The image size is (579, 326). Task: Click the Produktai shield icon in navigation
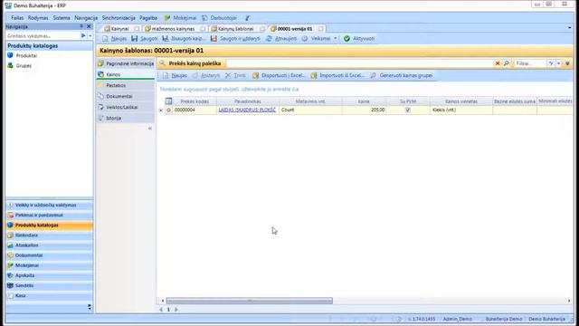(x=10, y=55)
